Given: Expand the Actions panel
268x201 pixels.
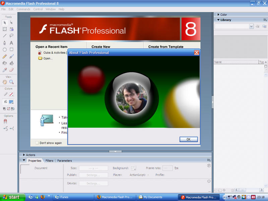Looking at the screenshot, I should click(24, 155).
